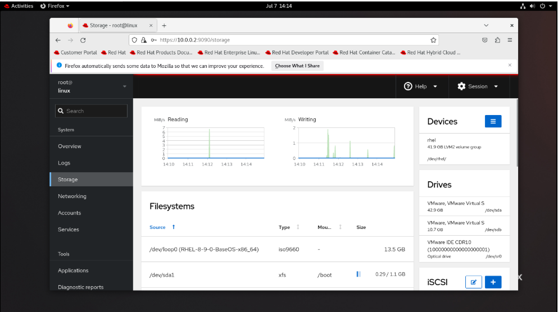Open Red Hat Enterprise Linux bookmark

coord(229,53)
